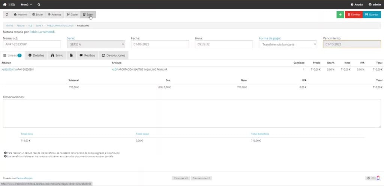Focus the Vencimiento date field
Image resolution: width=384 pixels, height=186 pixels.
tap(352, 44)
